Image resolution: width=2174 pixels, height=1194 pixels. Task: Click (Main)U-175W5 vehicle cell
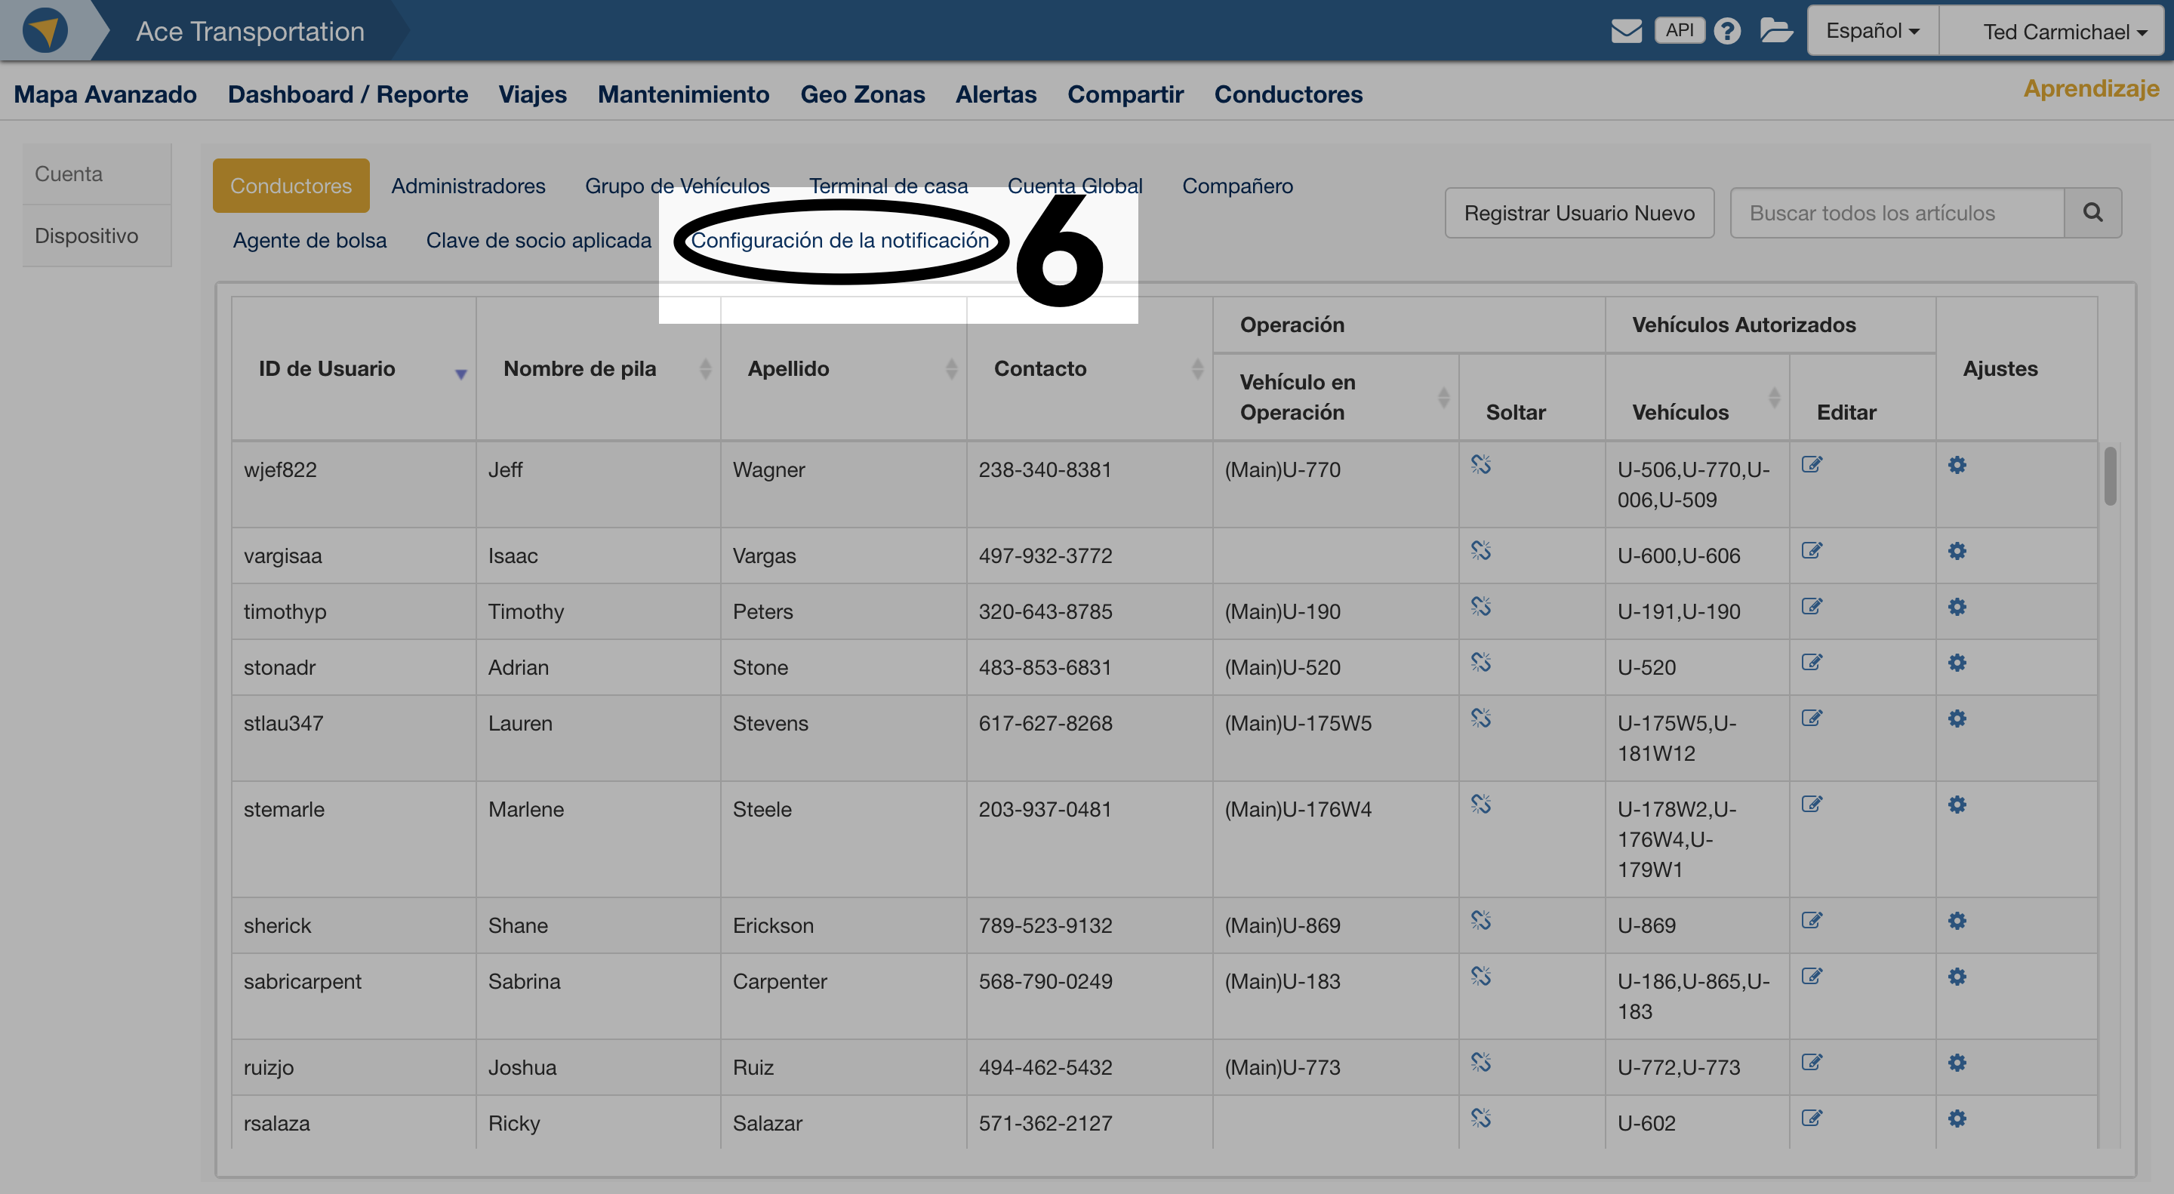pos(1335,738)
